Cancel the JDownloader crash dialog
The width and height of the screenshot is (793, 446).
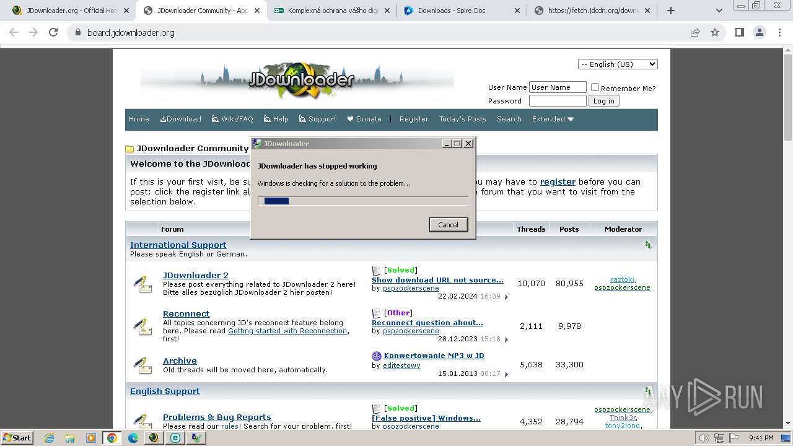pyautogui.click(x=449, y=225)
